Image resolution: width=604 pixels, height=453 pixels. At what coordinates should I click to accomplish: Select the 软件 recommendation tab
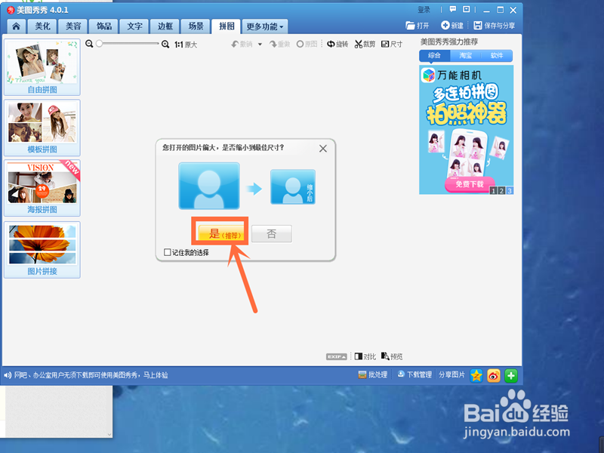pos(497,55)
